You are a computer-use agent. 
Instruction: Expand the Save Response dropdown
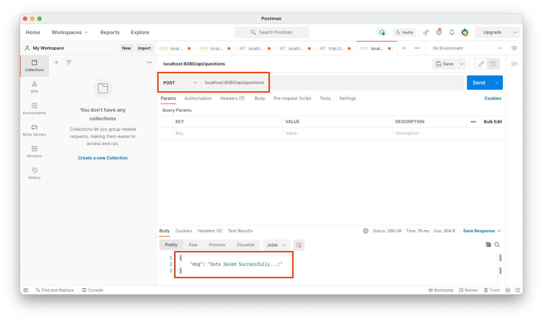tap(482, 231)
